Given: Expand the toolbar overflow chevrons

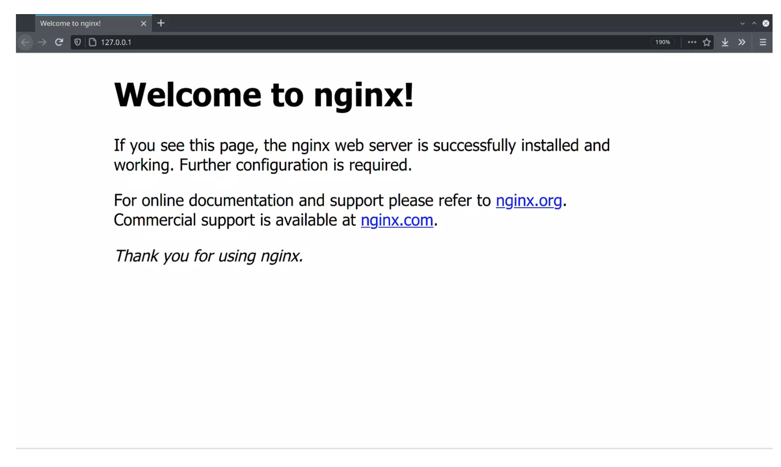Looking at the screenshot, I should coord(742,42).
